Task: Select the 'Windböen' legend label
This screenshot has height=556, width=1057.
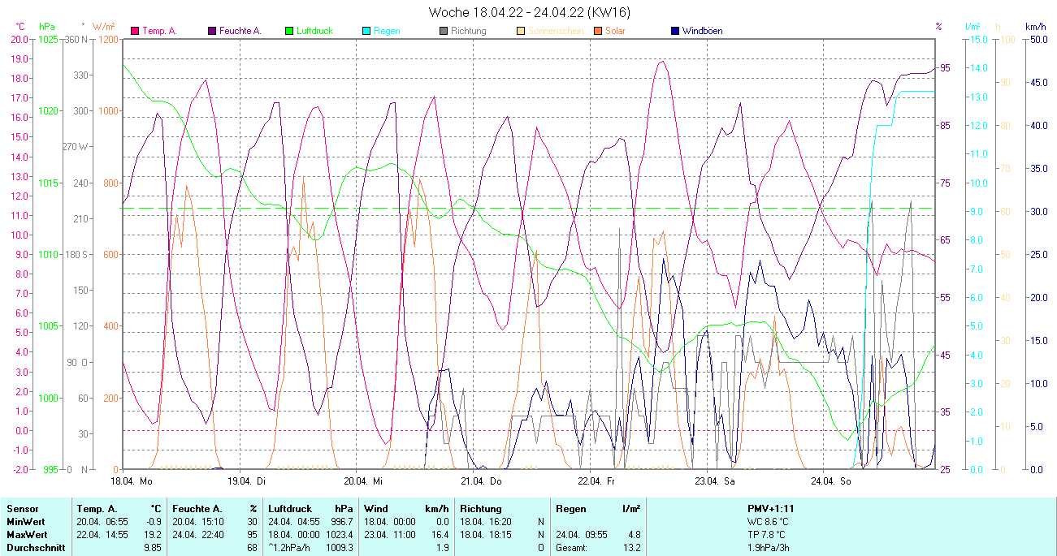Action: tap(702, 31)
